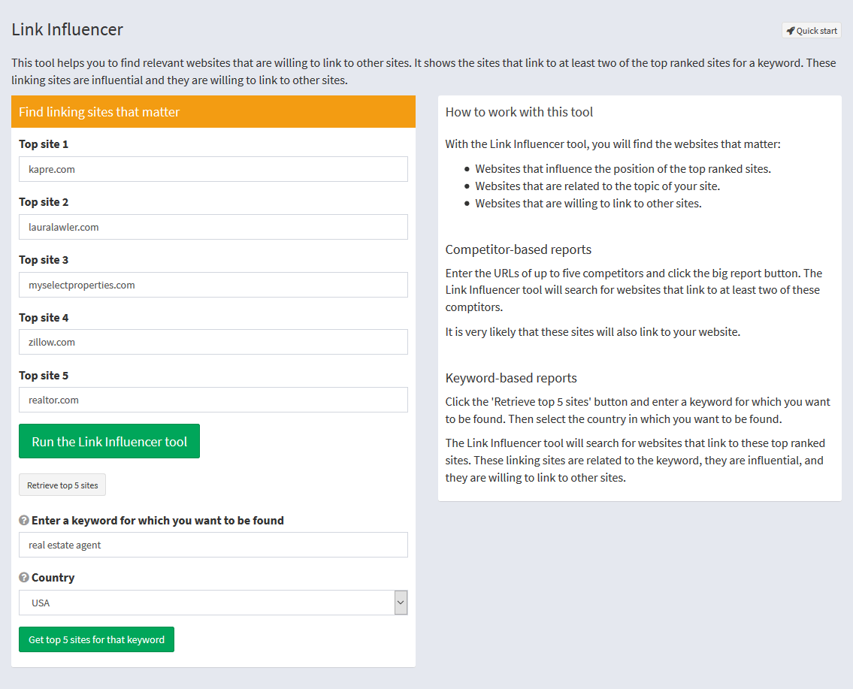
Task: Click the keyword field containing real estate agent
Action: (213, 545)
